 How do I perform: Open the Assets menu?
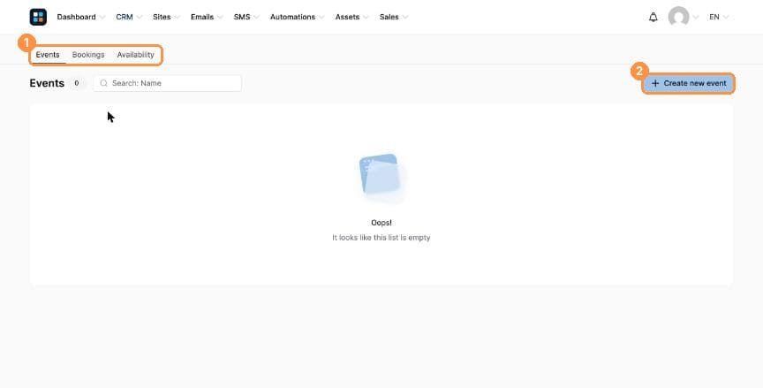(x=347, y=17)
